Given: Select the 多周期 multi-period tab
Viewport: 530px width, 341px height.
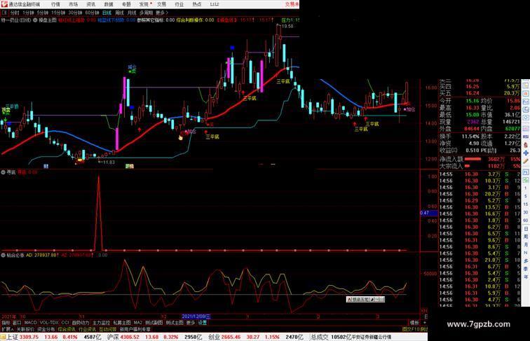Looking at the screenshot, I should coord(146,13).
